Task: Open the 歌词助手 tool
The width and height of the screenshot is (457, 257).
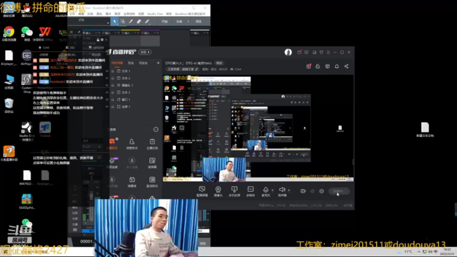Action: tap(152, 182)
